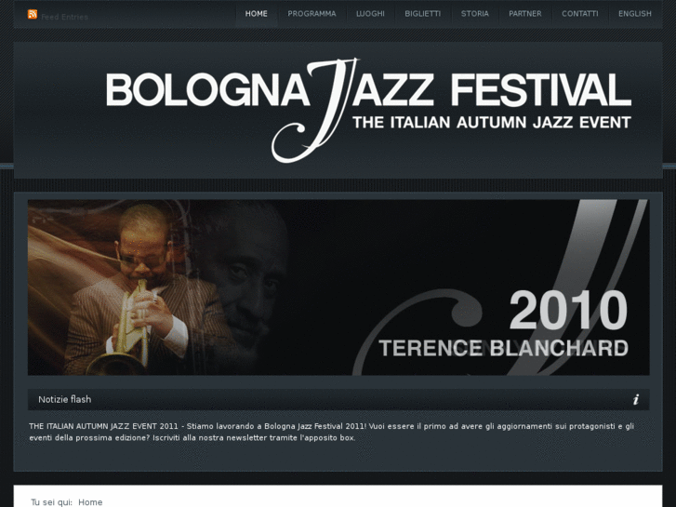Click the orange RSS feed icon

[33, 14]
